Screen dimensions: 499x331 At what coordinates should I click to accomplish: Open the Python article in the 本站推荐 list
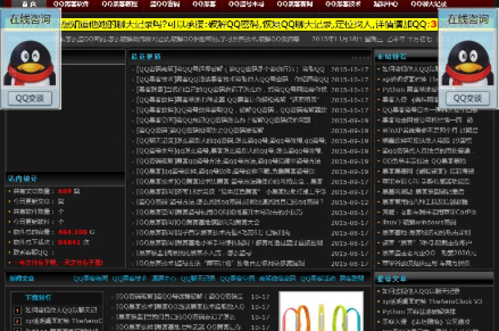(410, 90)
